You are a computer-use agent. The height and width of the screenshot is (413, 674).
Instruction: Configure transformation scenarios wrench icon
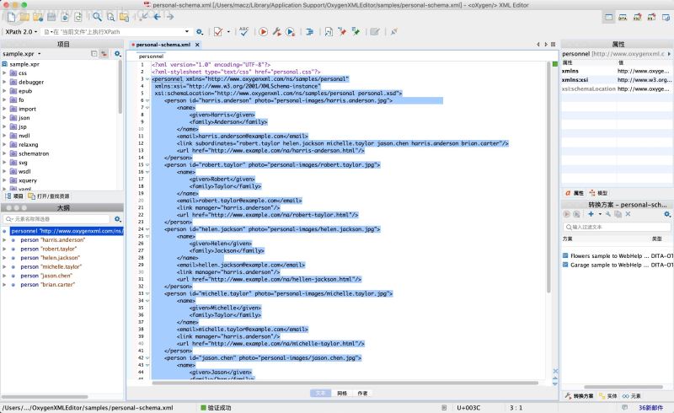pos(277,32)
